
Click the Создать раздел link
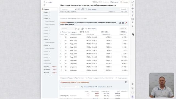[122, 78]
